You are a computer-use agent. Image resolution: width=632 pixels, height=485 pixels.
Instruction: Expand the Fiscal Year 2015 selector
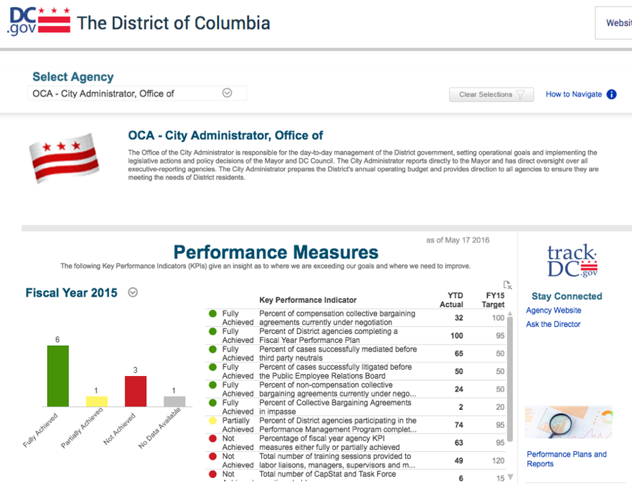pos(133,292)
